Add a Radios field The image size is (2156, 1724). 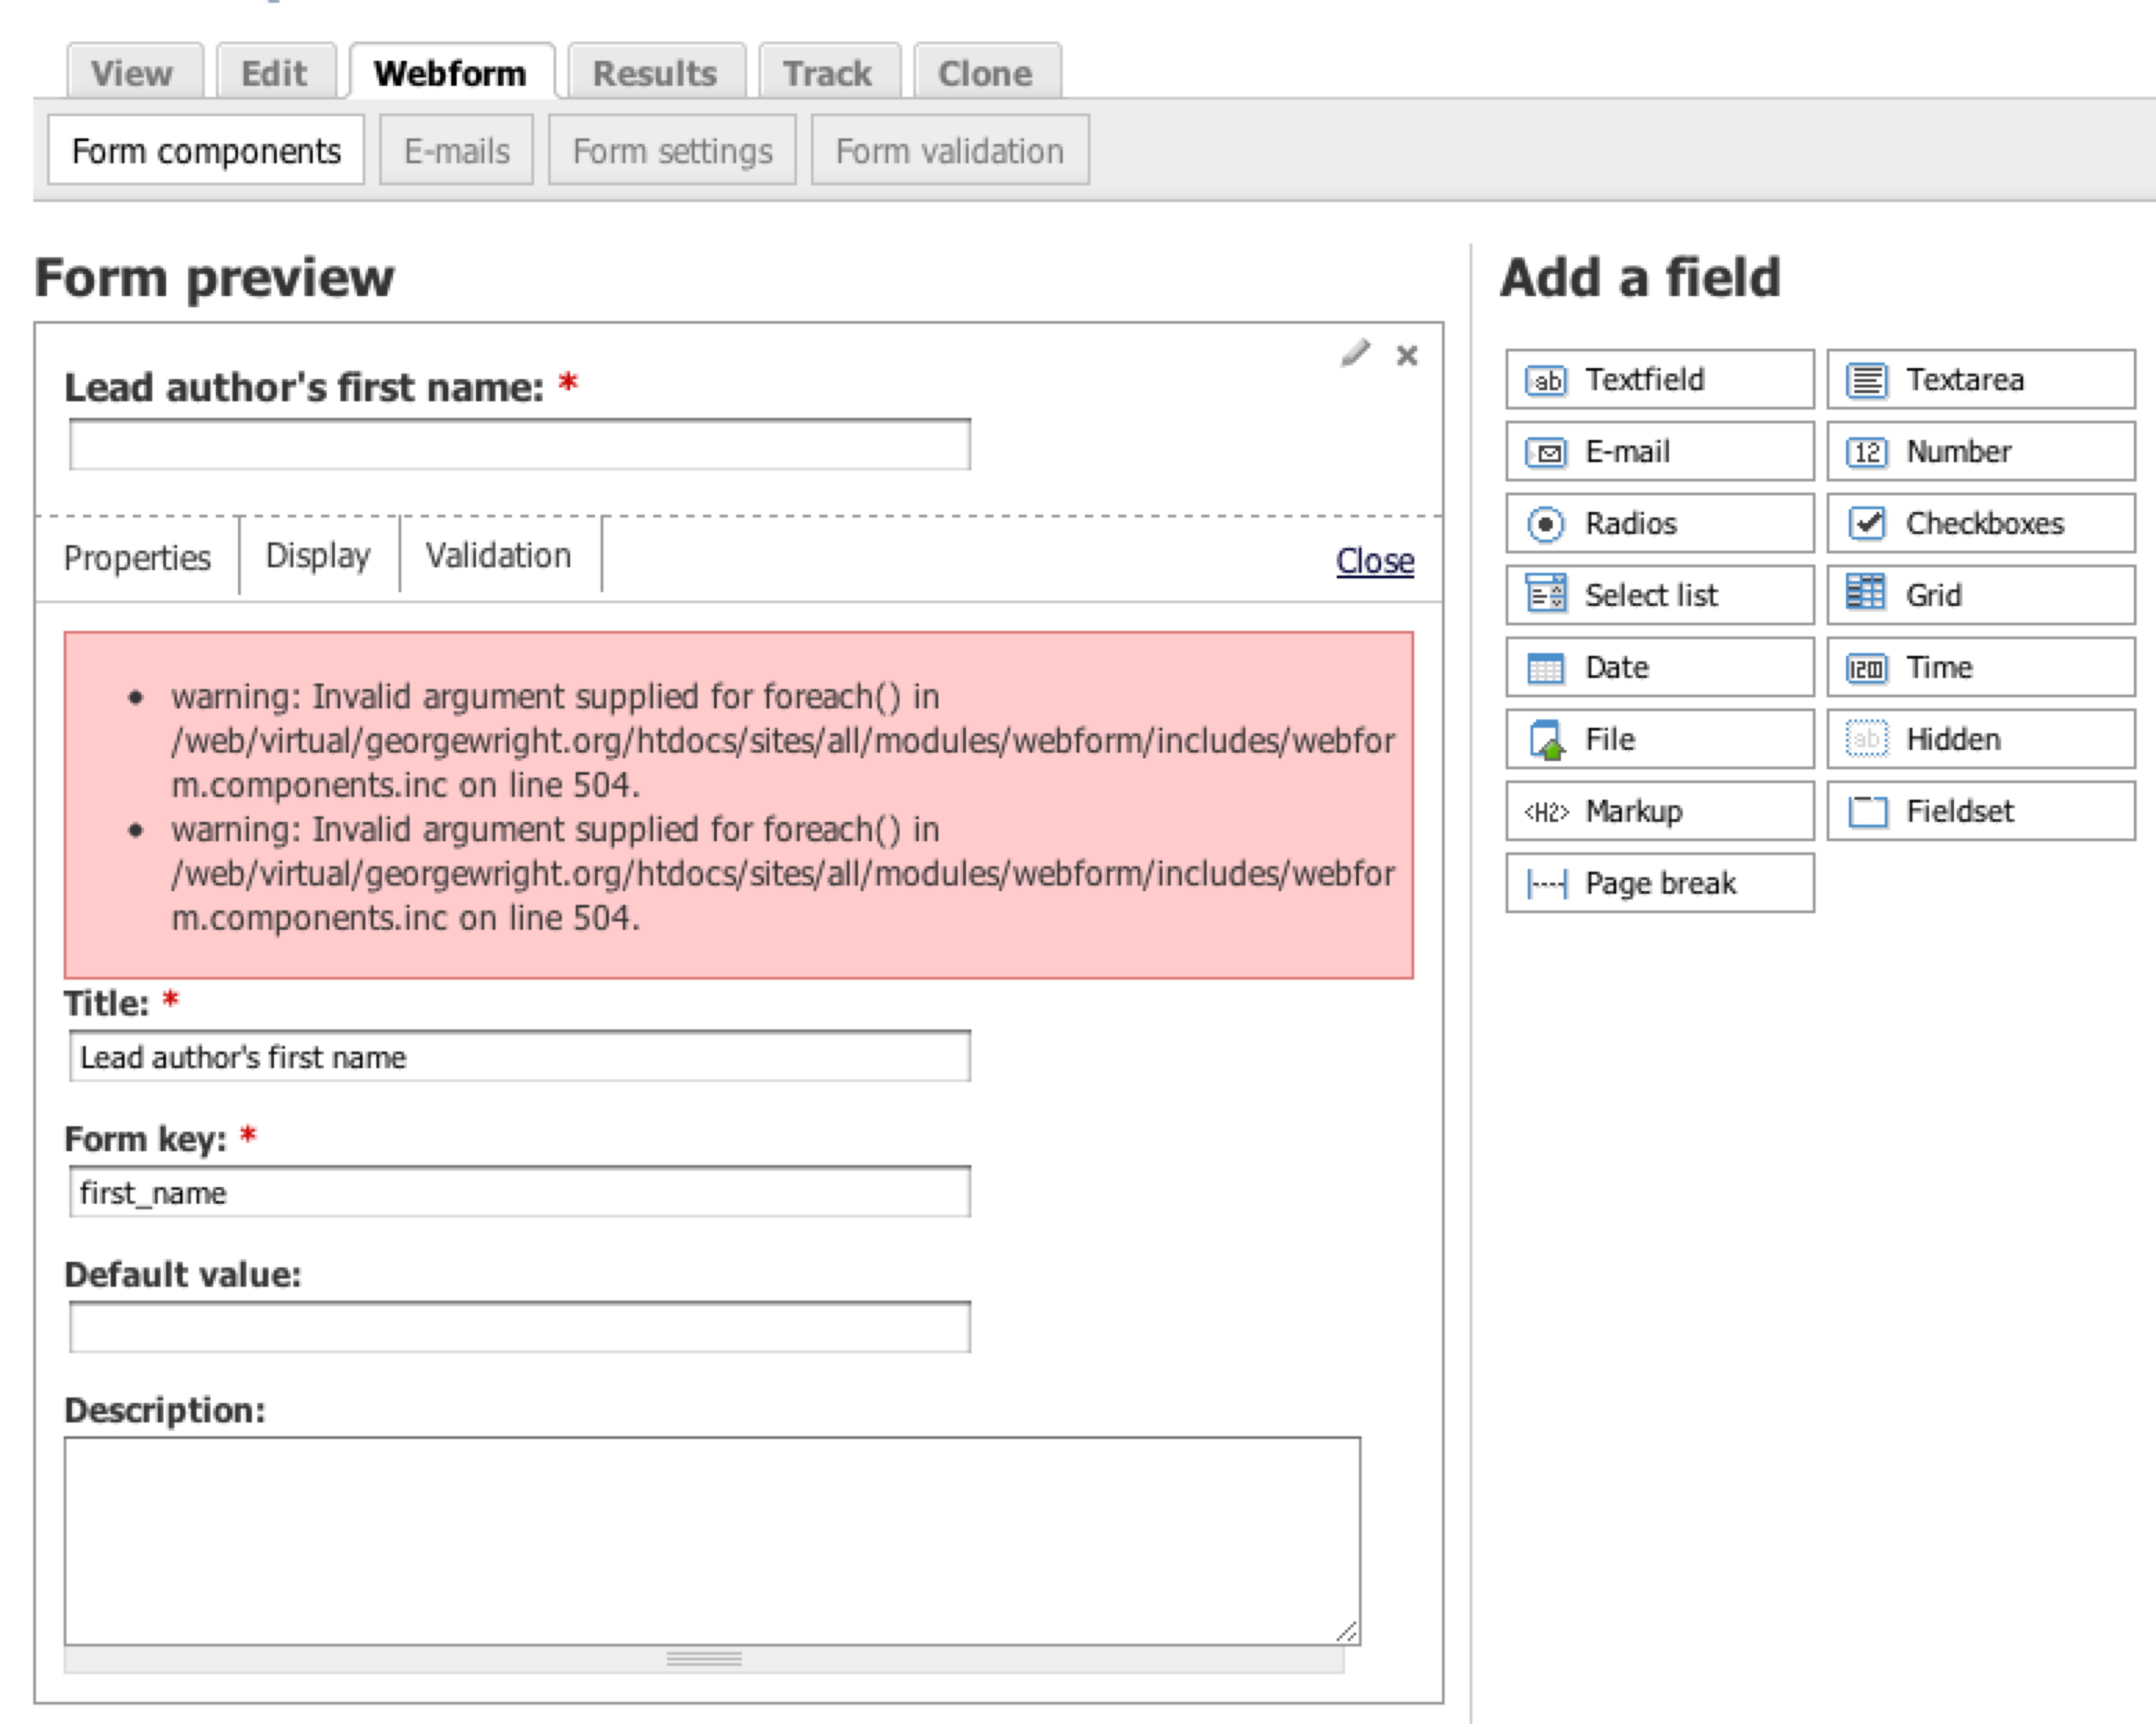coord(1659,524)
